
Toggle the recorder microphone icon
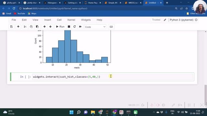(152, 105)
